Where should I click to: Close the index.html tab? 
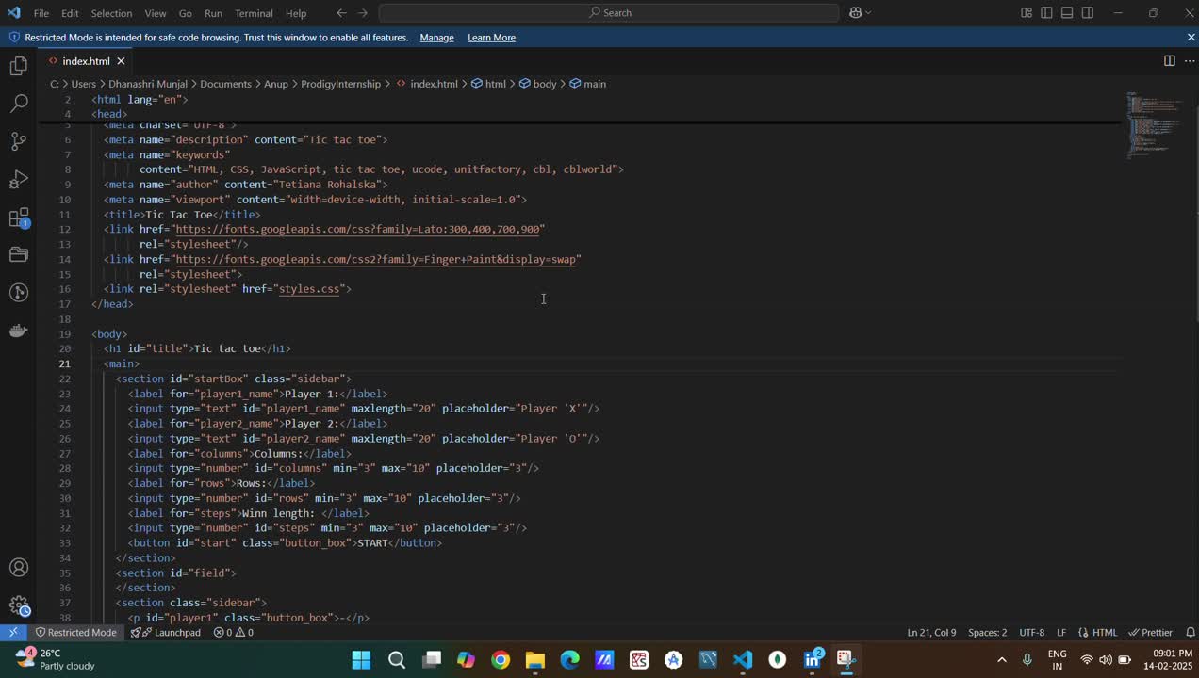coord(121,61)
